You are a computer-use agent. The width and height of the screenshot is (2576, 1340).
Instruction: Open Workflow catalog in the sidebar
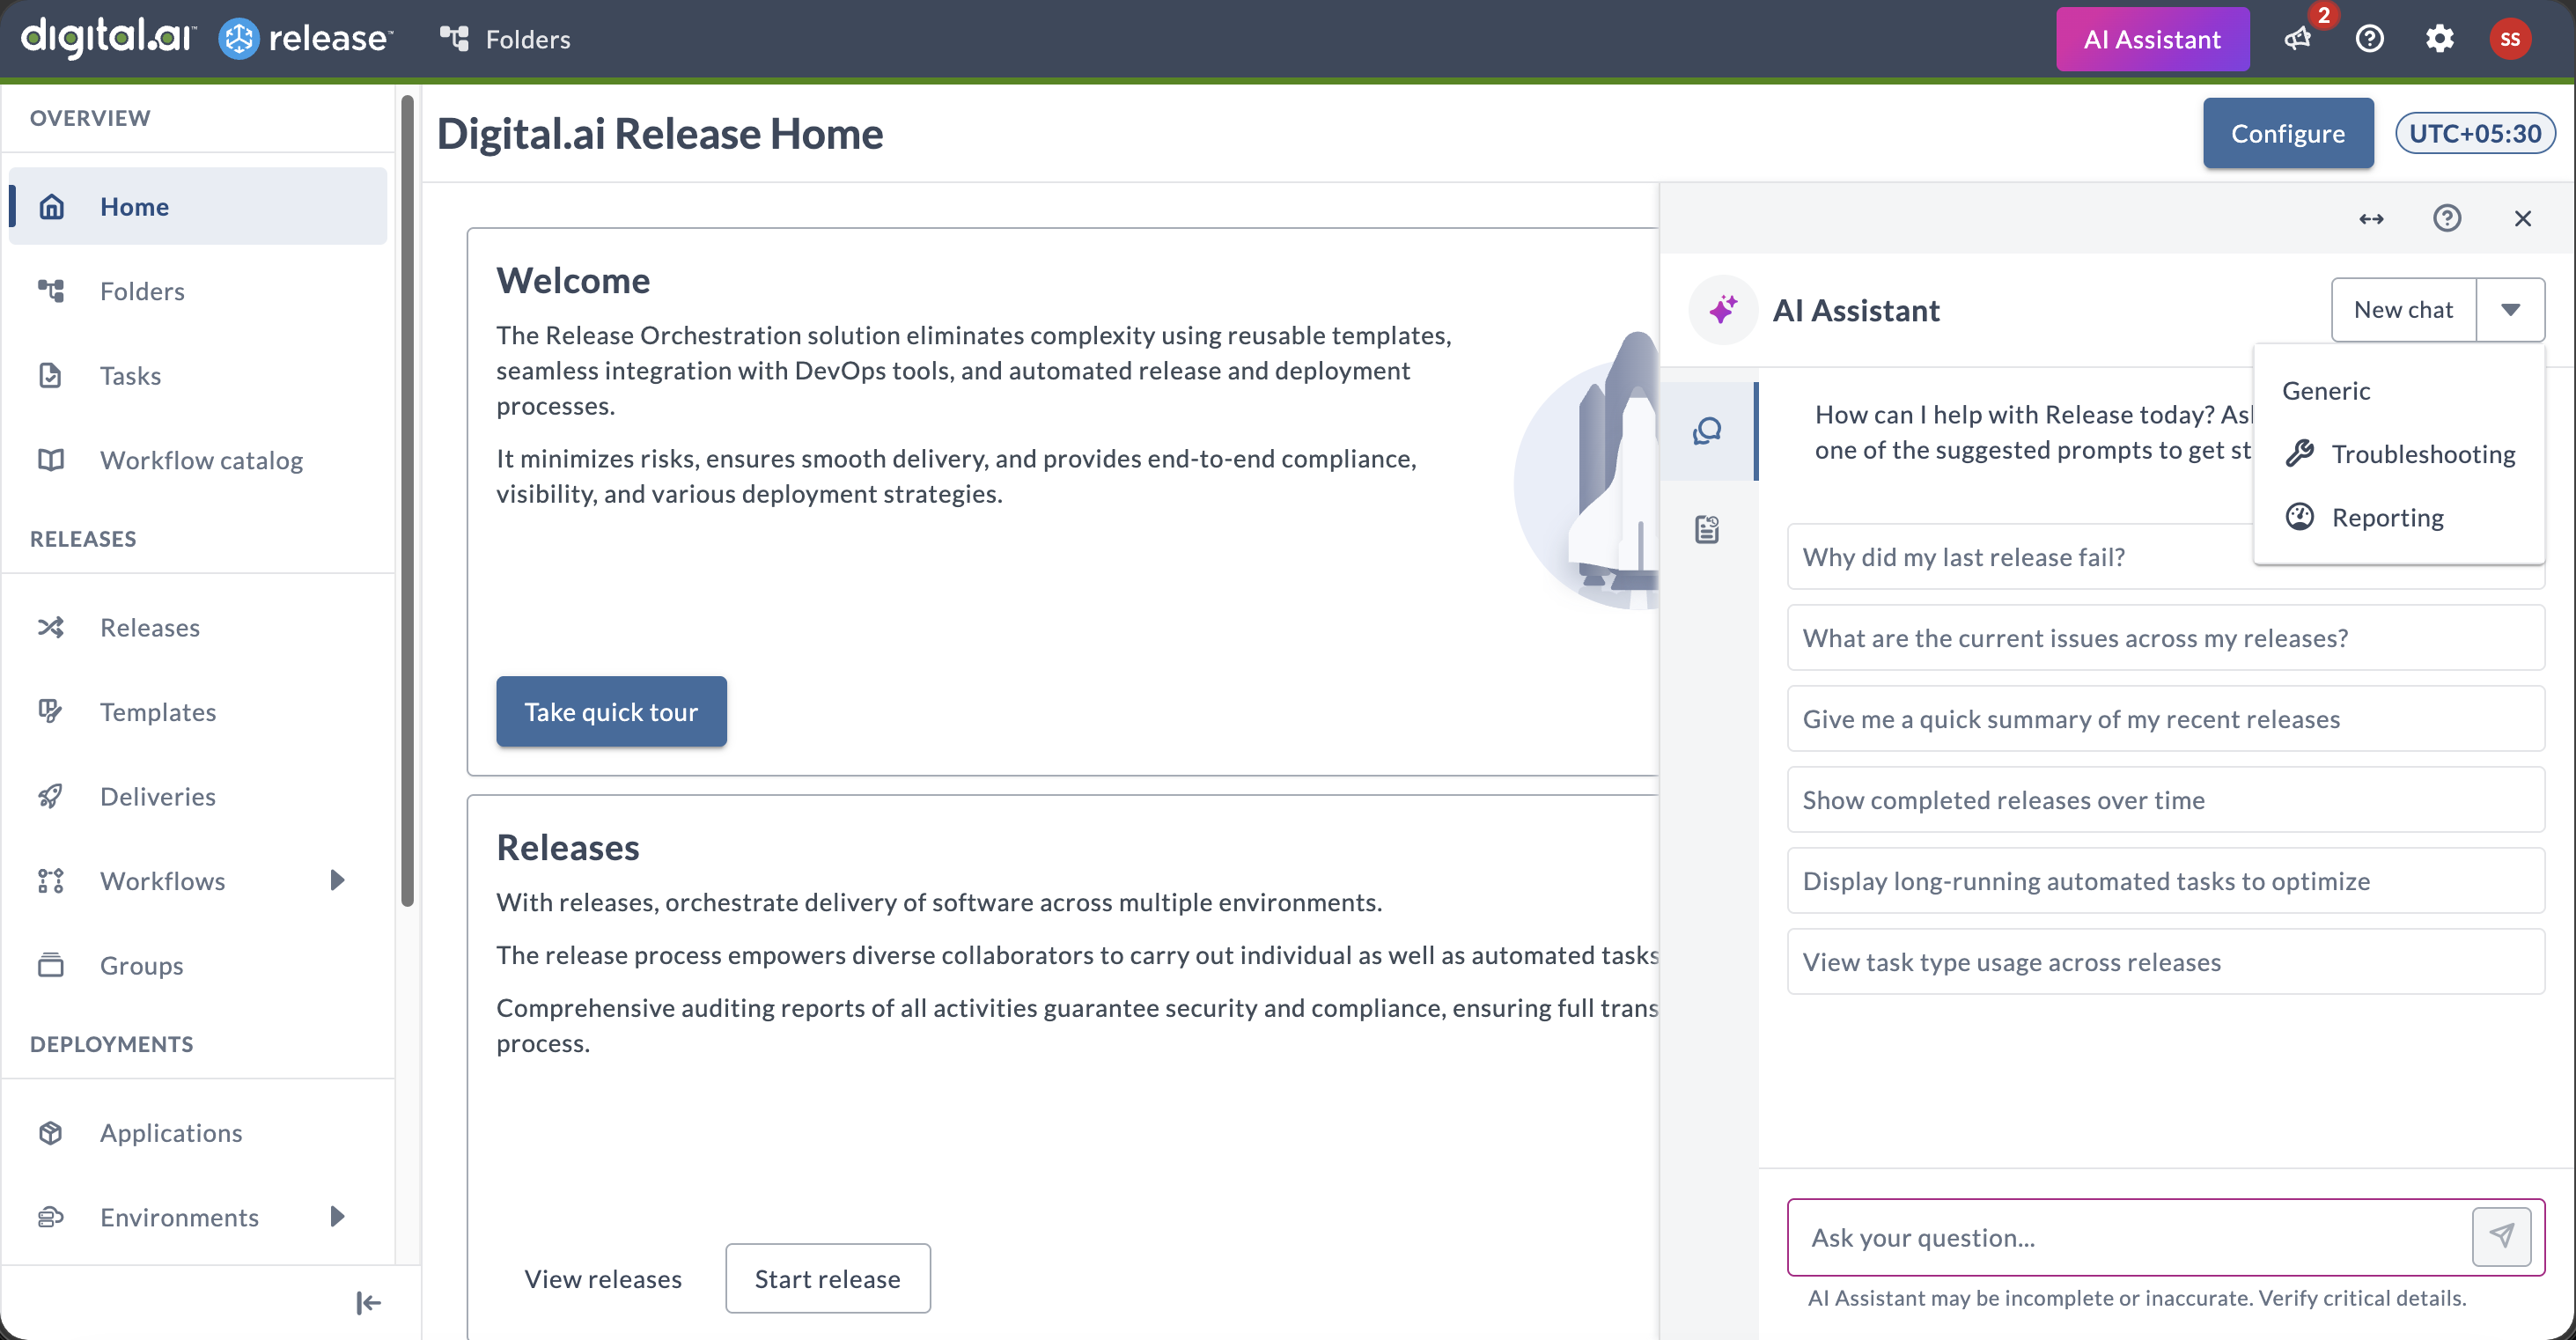tap(198, 460)
